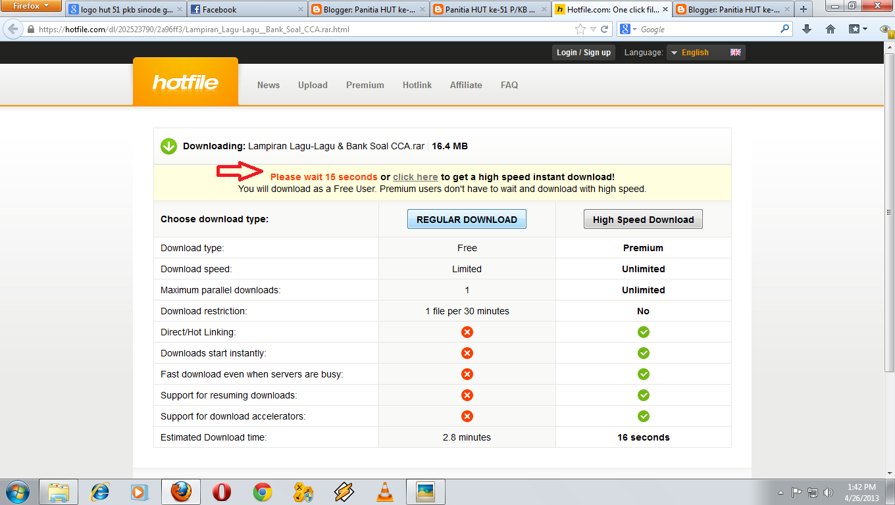The image size is (895, 505).
Task: Go to the Firefox home page icon
Action: tap(831, 29)
